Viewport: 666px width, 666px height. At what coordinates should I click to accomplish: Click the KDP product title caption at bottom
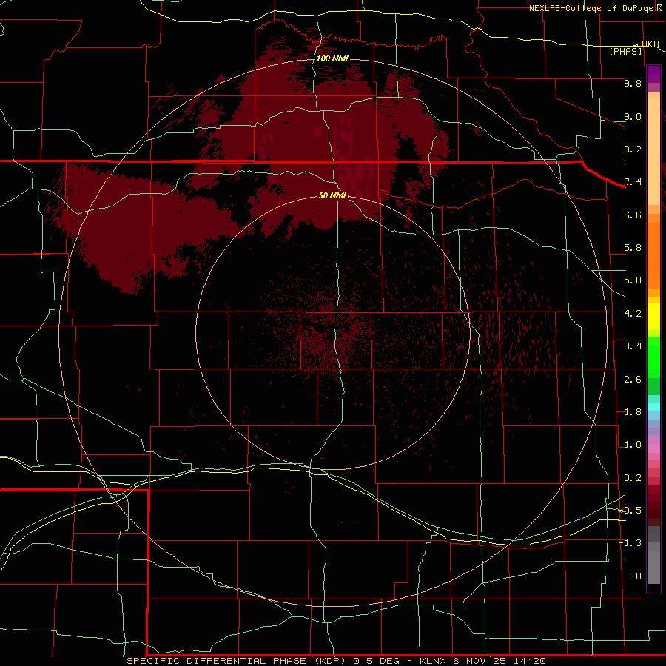[336, 661]
